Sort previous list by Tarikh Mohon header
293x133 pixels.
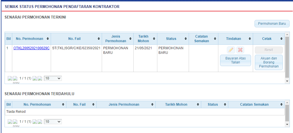click(x=178, y=105)
